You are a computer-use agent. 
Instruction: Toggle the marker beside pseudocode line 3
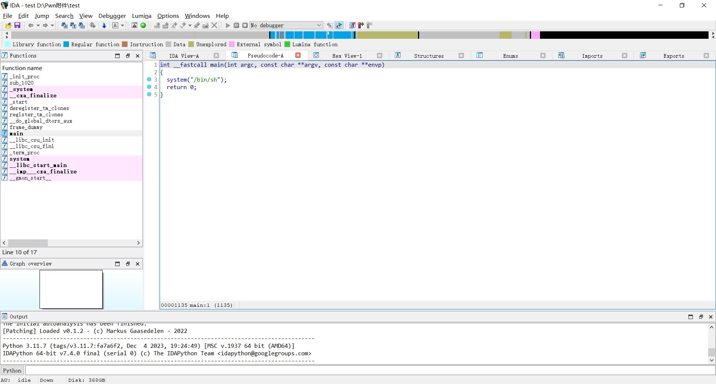coord(149,79)
